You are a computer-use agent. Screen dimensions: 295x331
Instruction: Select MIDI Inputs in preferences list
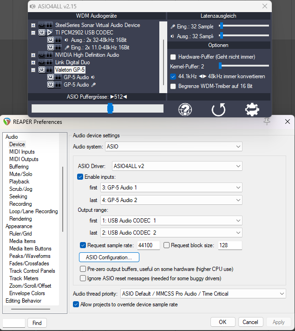pos(22,152)
